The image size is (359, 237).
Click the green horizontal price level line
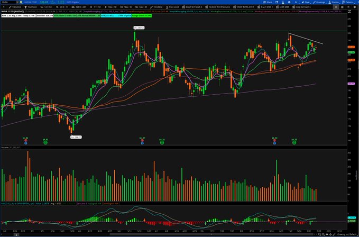[173, 31]
